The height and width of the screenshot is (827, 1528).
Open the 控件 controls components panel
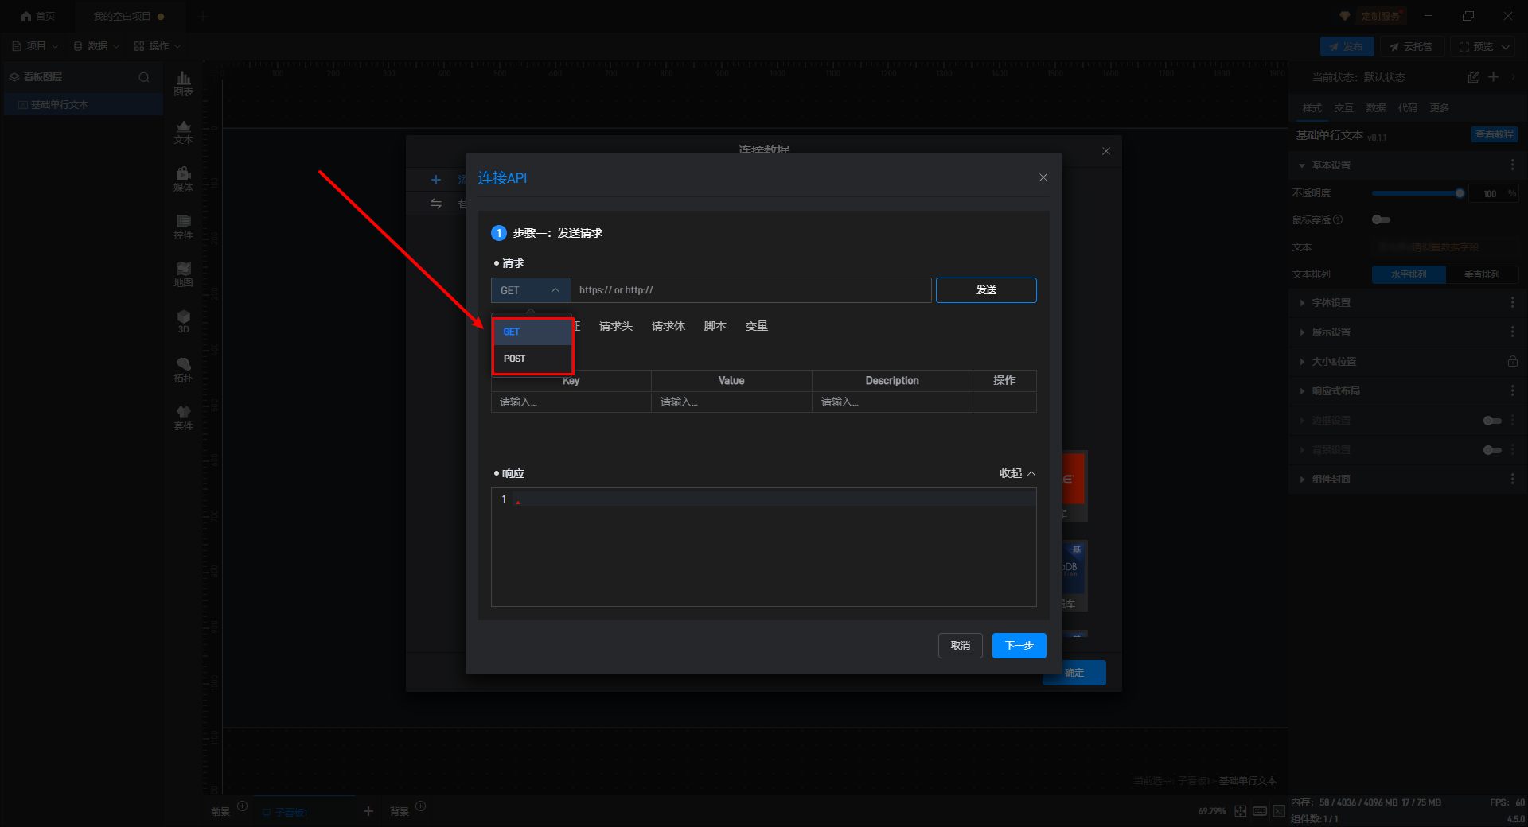[183, 227]
